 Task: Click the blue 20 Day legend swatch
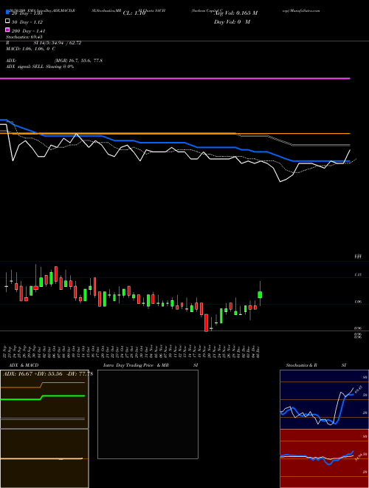(7, 13)
